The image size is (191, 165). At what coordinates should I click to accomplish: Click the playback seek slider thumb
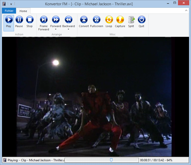[x=111, y=160]
